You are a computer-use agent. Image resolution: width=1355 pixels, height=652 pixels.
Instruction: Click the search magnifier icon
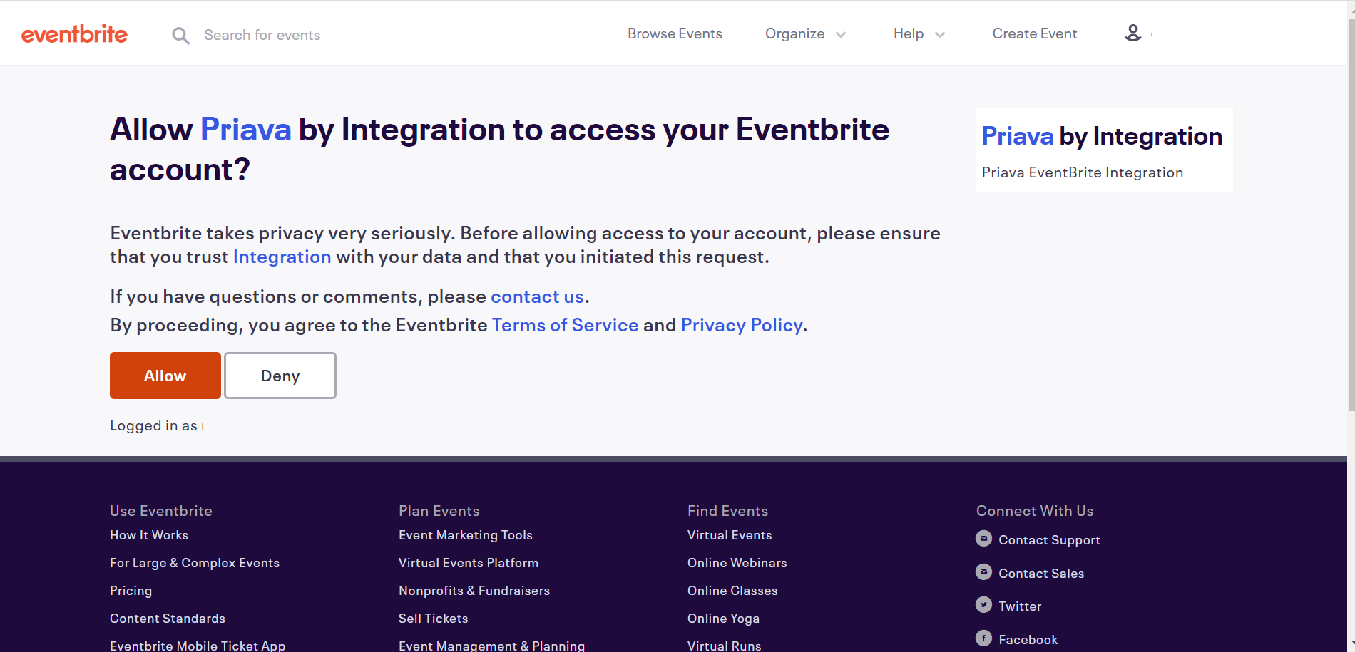[x=180, y=36]
